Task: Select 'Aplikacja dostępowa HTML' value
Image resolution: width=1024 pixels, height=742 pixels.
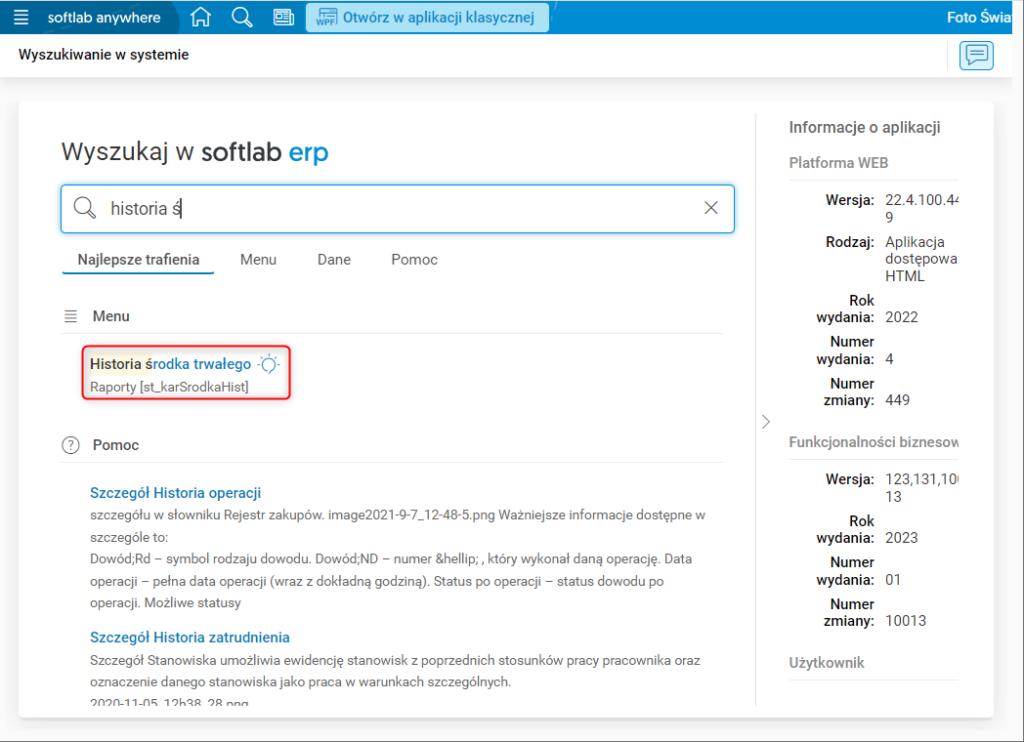Action: [x=921, y=259]
